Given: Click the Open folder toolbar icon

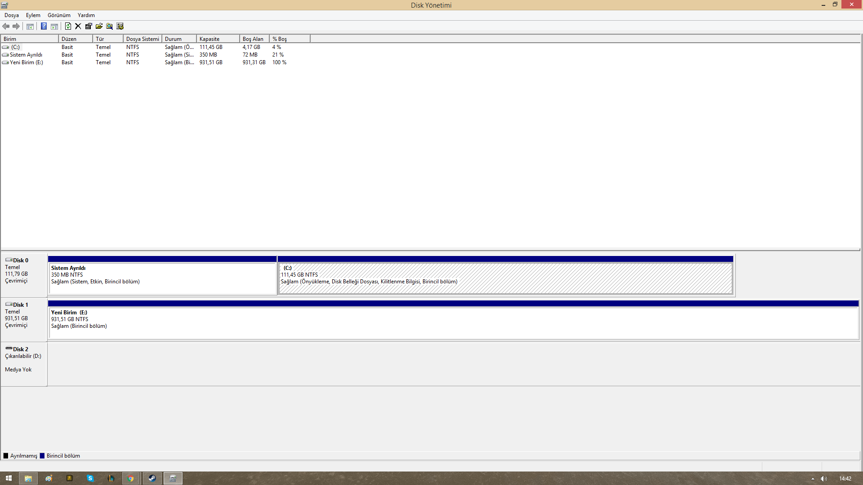Looking at the screenshot, I should pyautogui.click(x=99, y=26).
